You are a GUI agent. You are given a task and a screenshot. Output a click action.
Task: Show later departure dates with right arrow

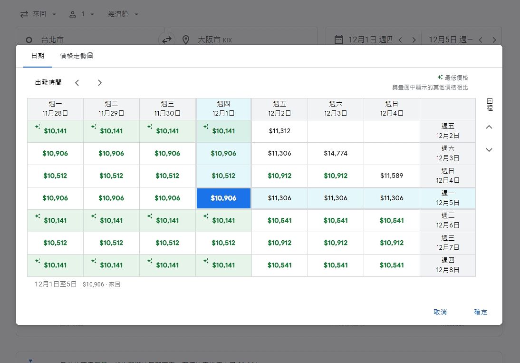pos(100,83)
